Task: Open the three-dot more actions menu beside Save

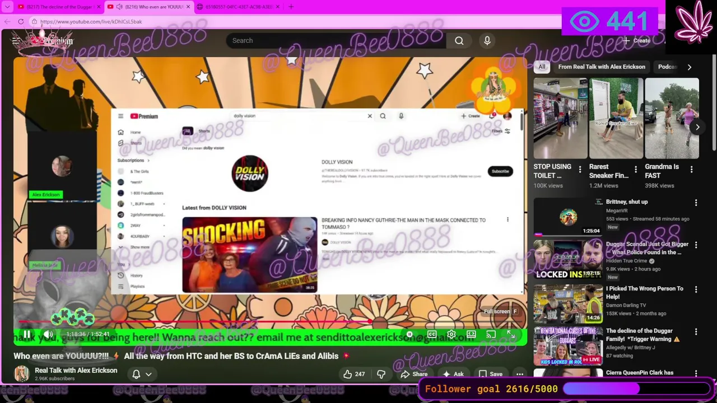Action: [520, 374]
